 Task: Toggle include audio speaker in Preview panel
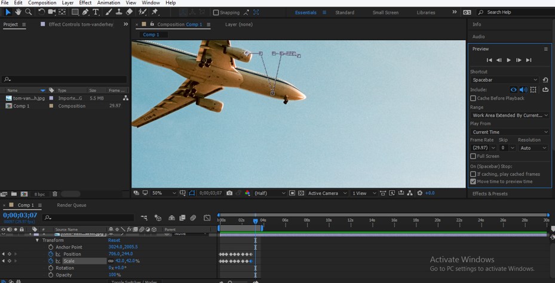[523, 89]
